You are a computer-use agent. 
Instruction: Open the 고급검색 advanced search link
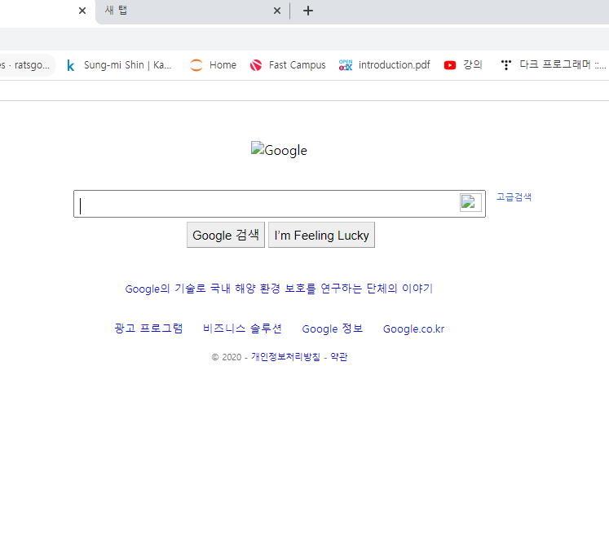(514, 197)
